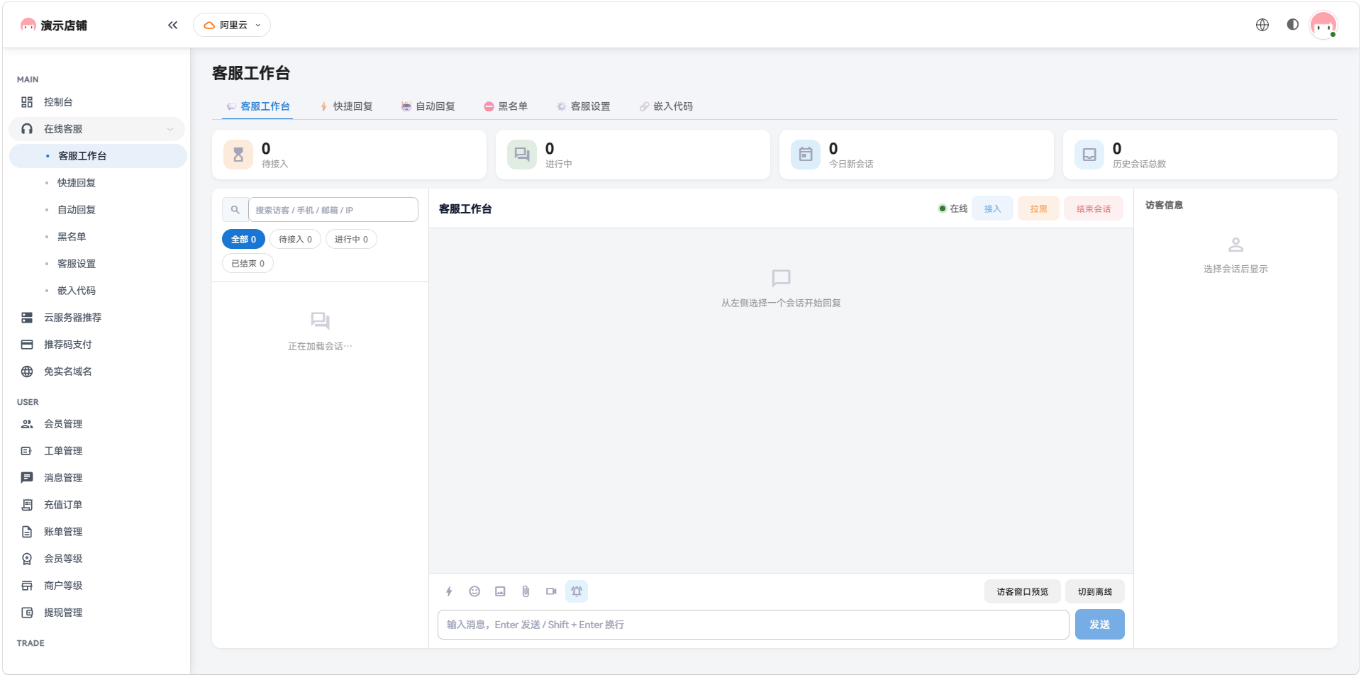
Task: Open 工单管理 in sidebar
Action: [96, 451]
